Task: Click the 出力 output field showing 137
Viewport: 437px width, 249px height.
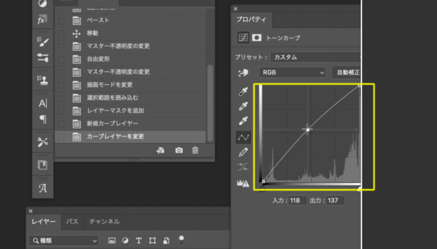Action: coord(335,201)
